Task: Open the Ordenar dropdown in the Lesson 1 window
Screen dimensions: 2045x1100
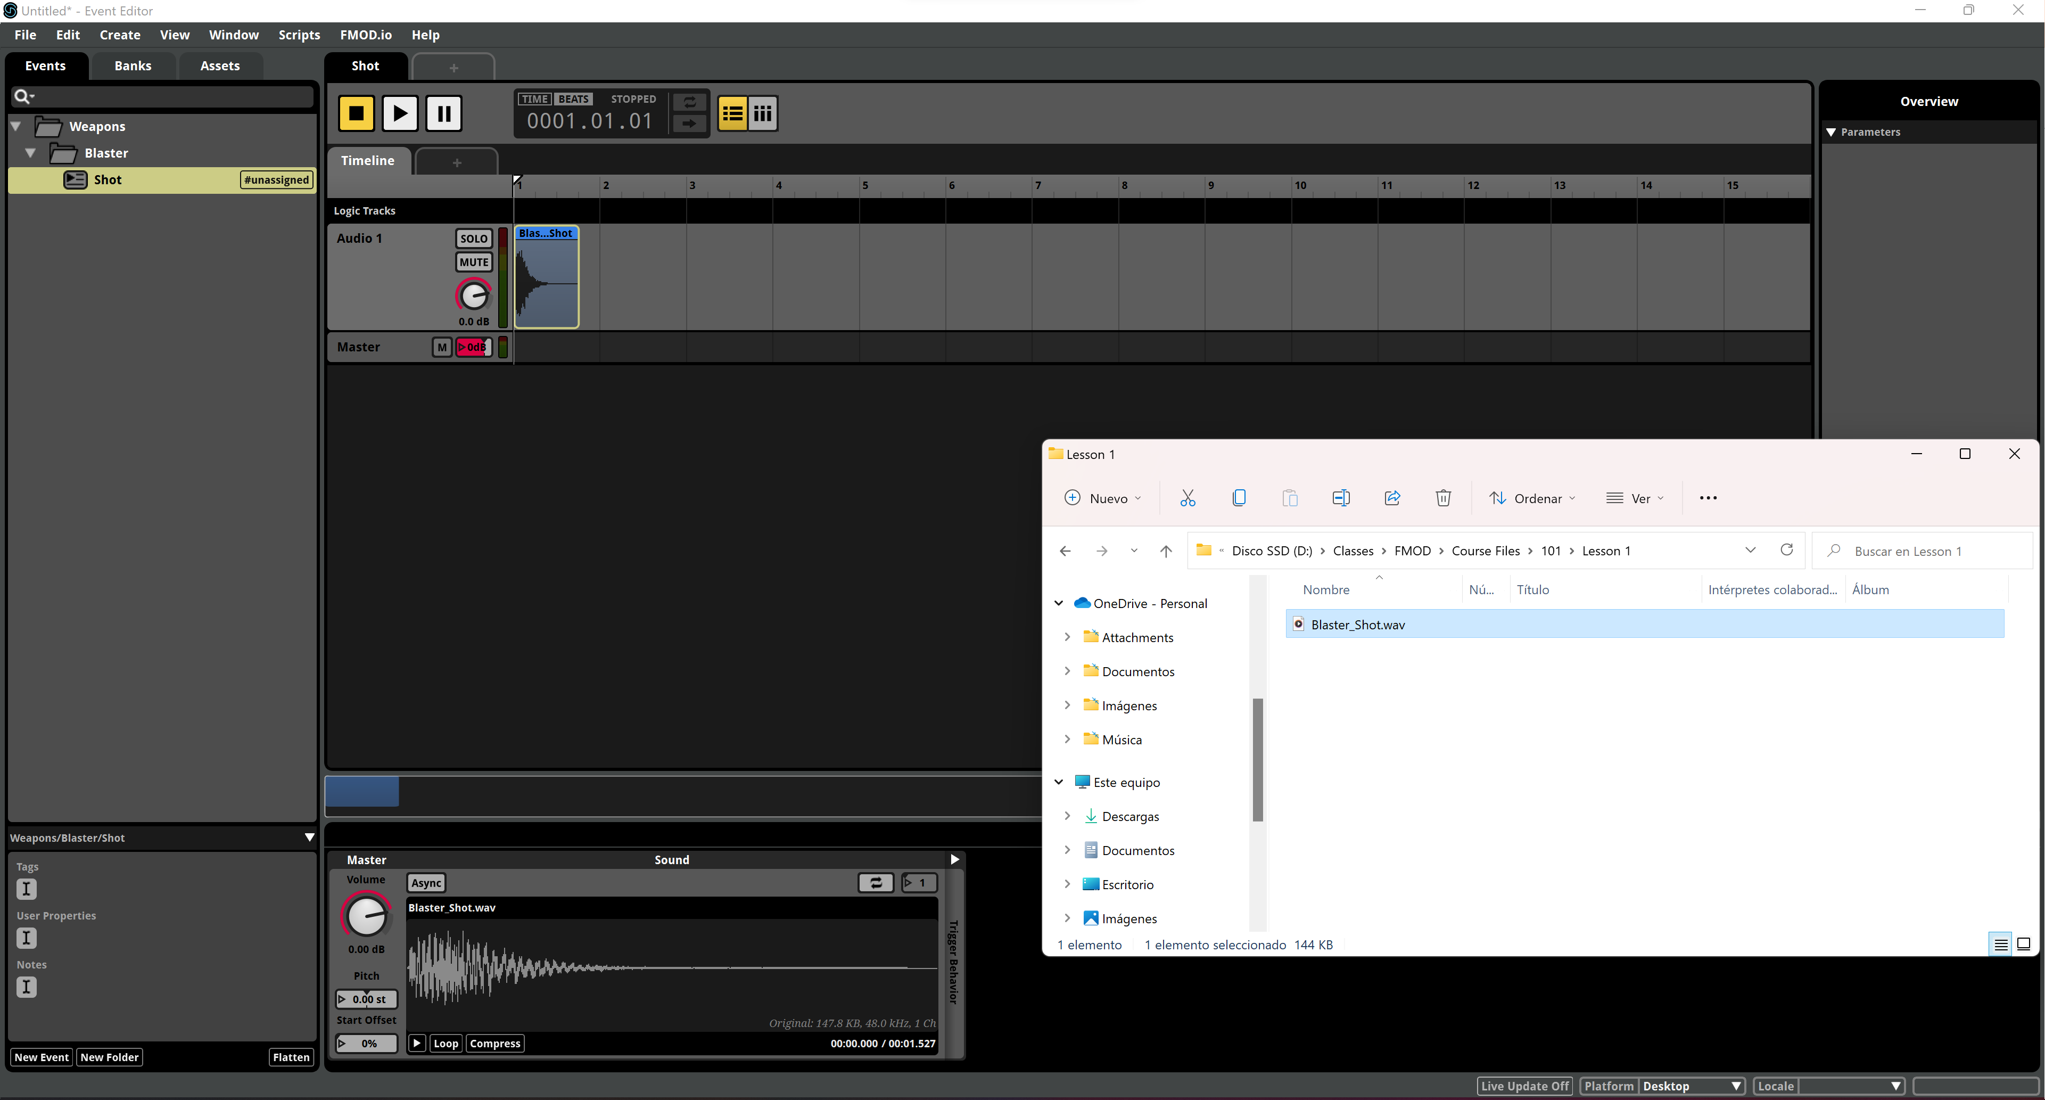Action: (1532, 498)
